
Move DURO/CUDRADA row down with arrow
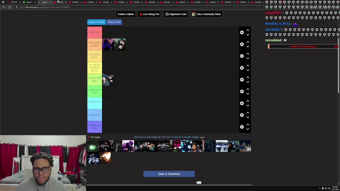point(248,82)
